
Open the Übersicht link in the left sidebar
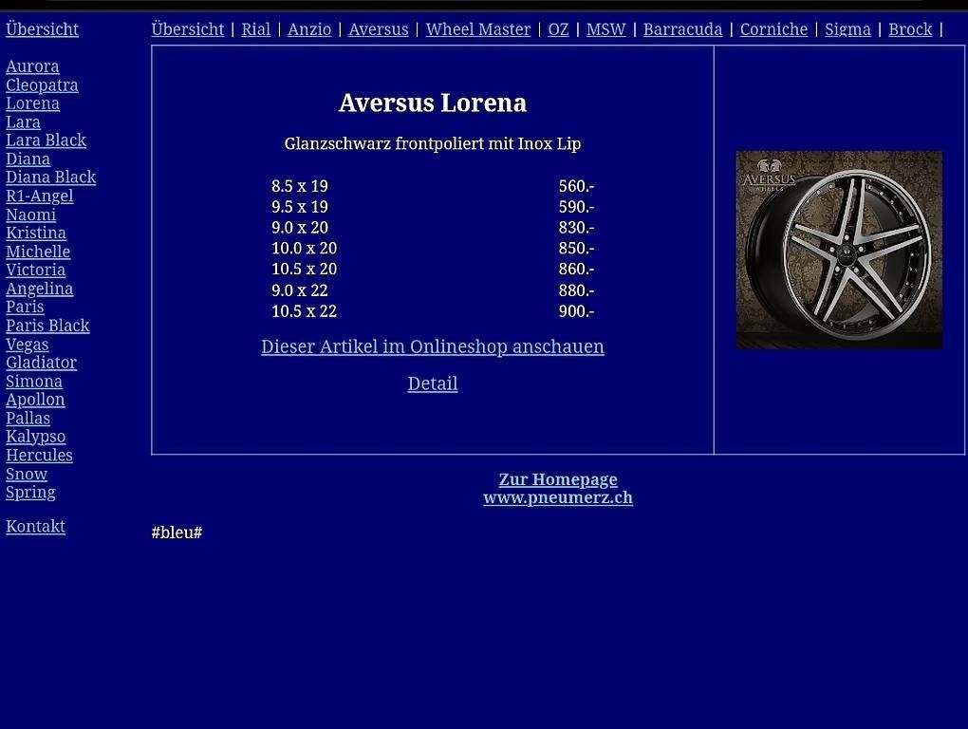(x=42, y=29)
